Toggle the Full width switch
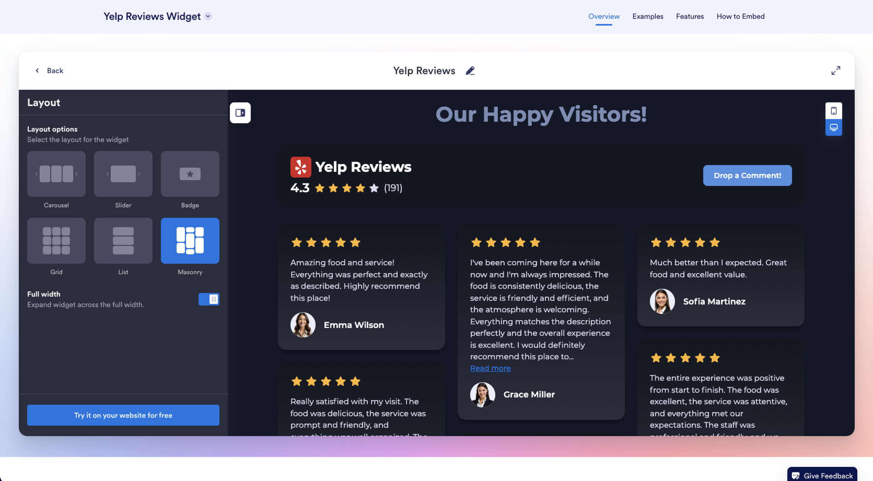The height and width of the screenshot is (481, 873). (x=209, y=299)
